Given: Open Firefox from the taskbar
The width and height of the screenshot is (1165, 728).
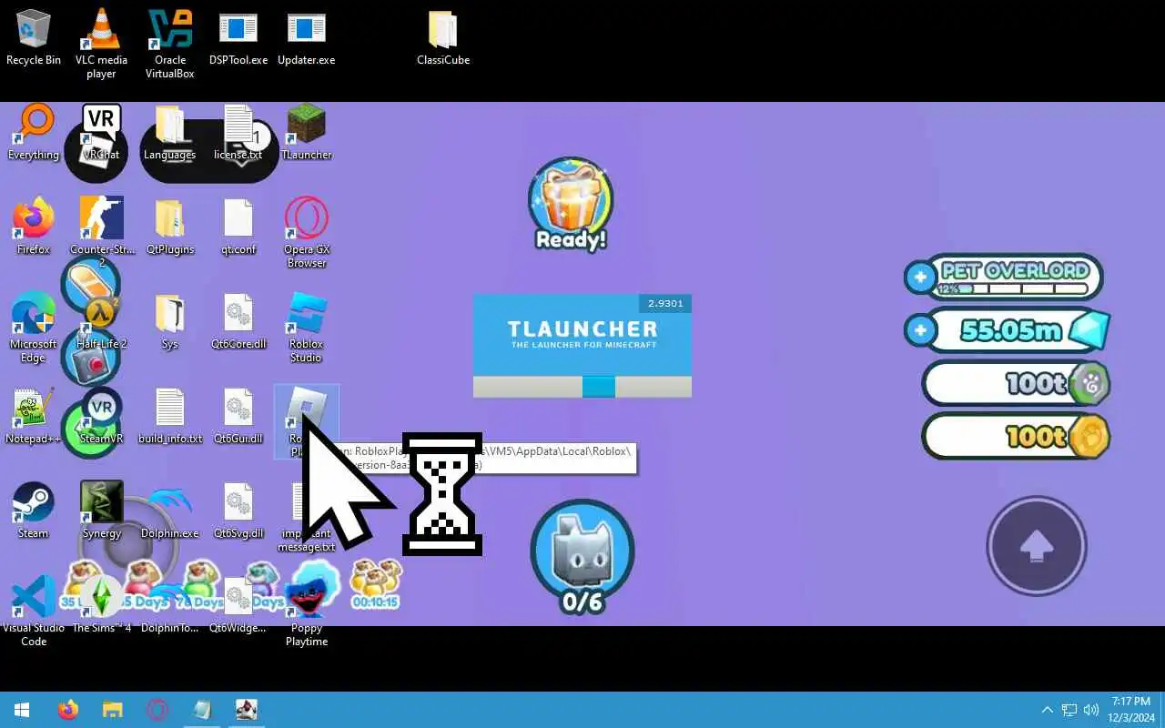Looking at the screenshot, I should coord(68,710).
